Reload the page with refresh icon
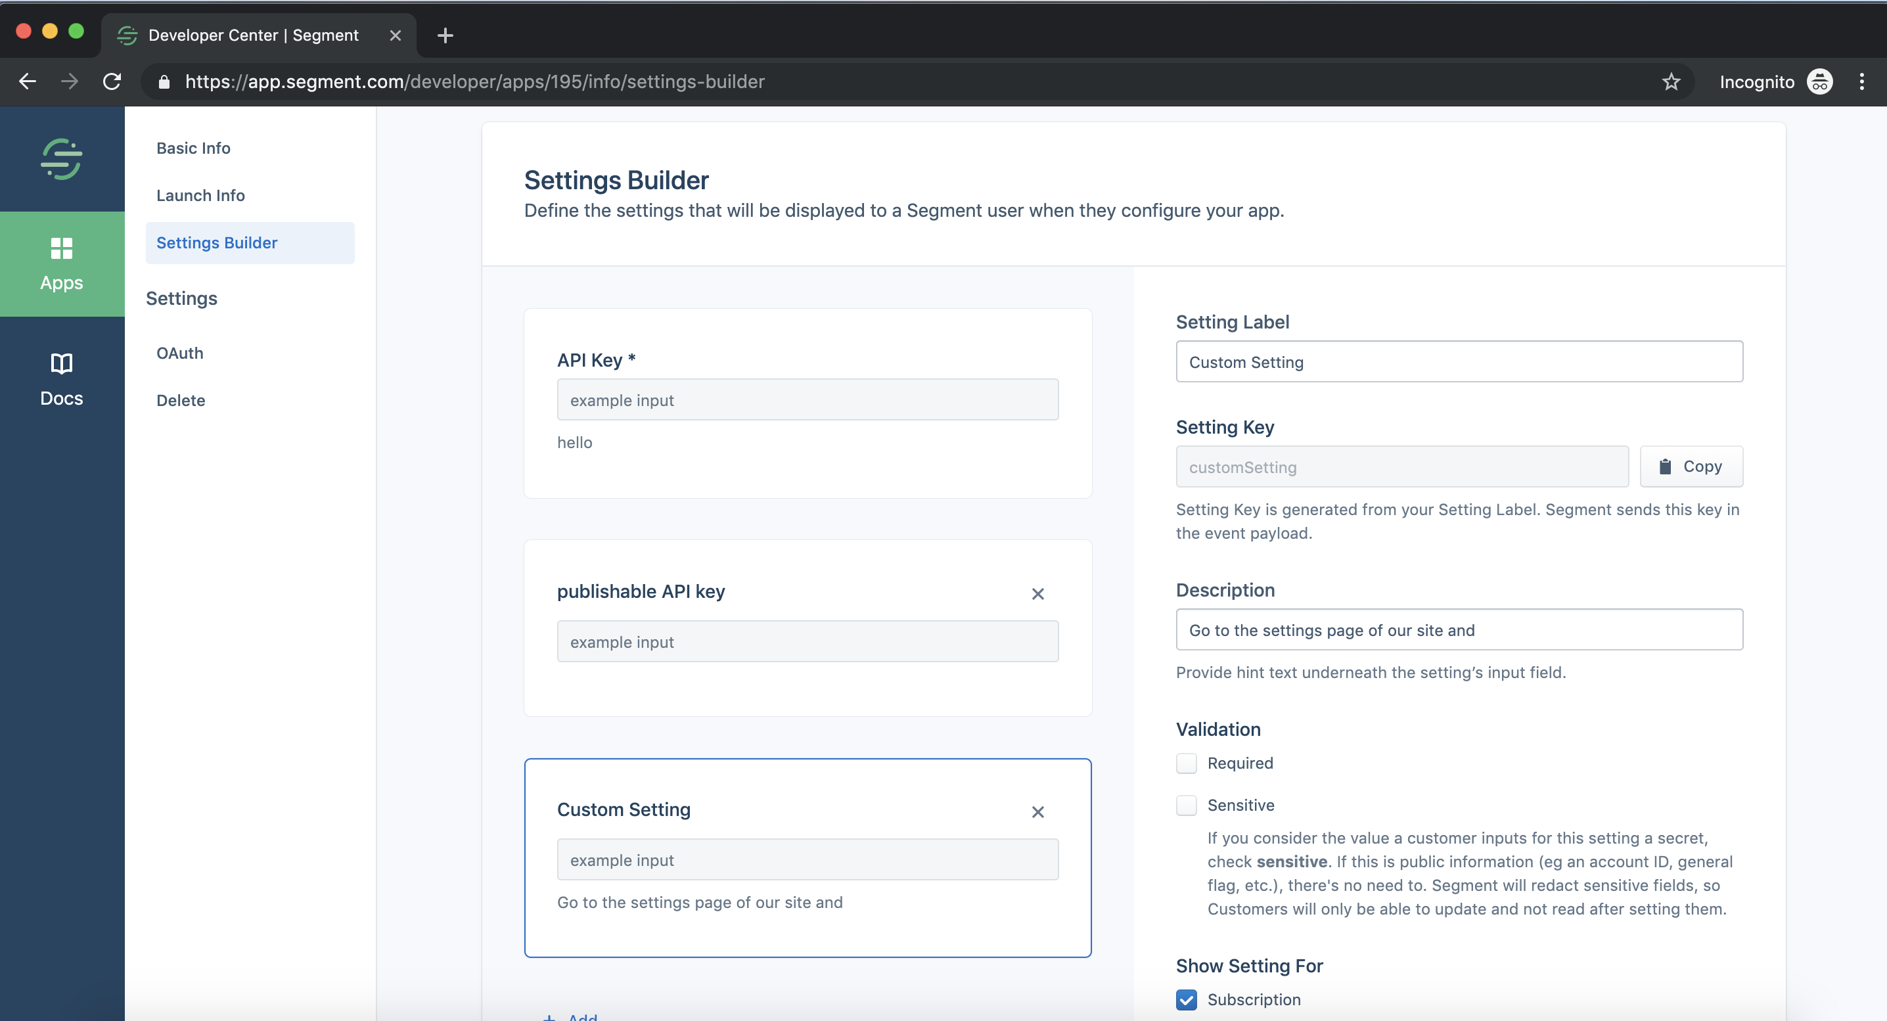The height and width of the screenshot is (1021, 1887). pyautogui.click(x=112, y=81)
